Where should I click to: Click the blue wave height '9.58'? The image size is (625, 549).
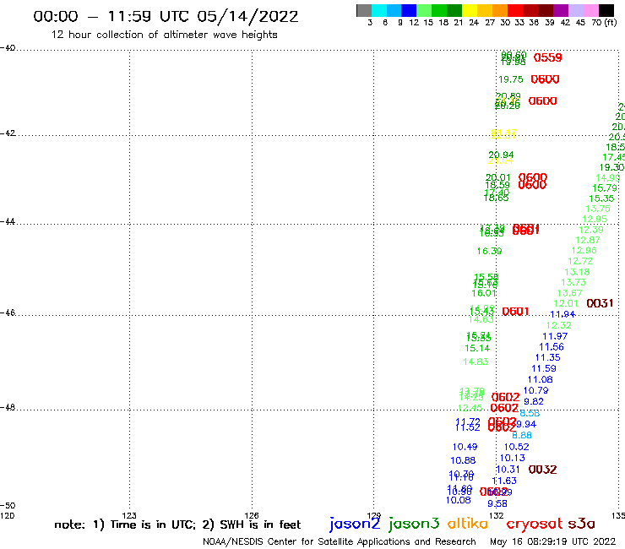coord(497,504)
